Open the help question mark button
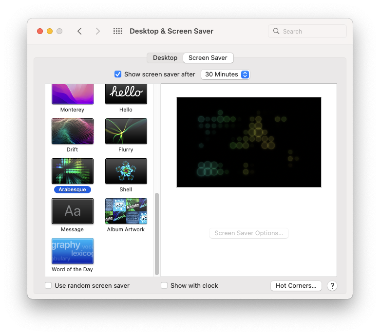 click(x=332, y=286)
